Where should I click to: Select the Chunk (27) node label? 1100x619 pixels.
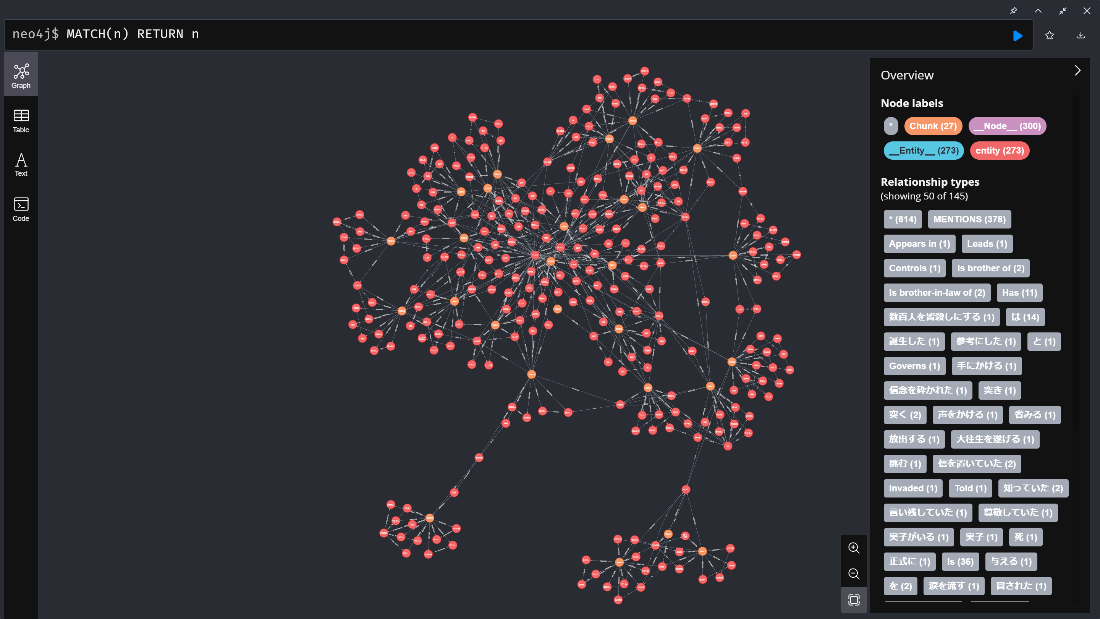933,126
